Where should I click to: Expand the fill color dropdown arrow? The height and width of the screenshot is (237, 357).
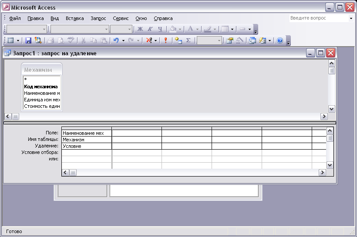tap(180, 29)
